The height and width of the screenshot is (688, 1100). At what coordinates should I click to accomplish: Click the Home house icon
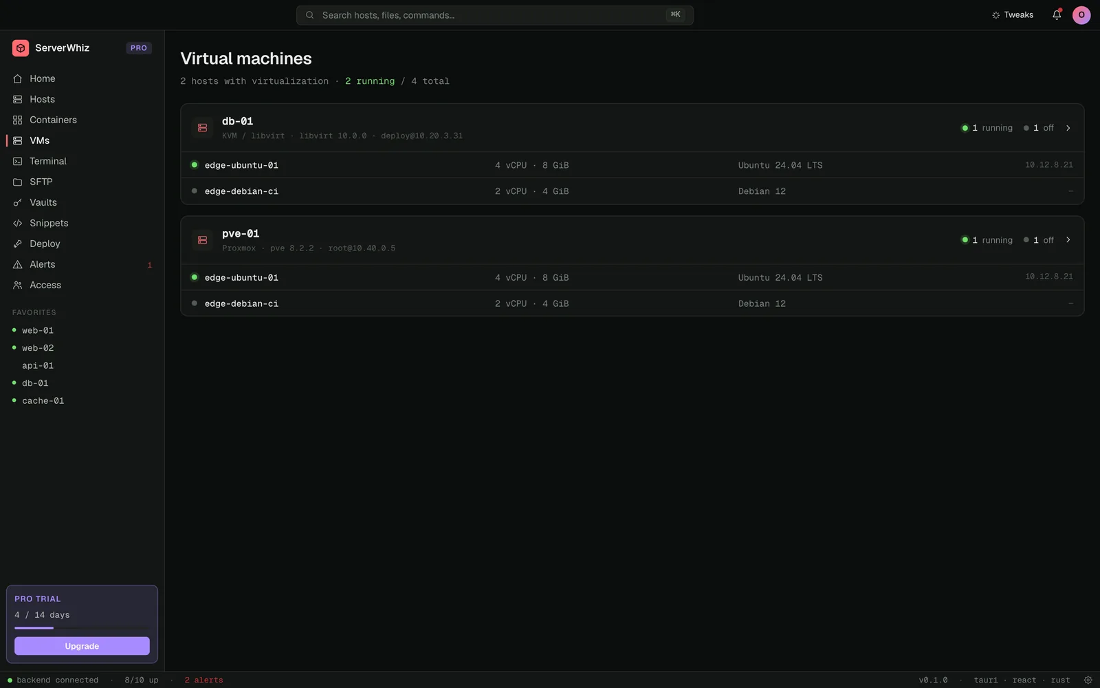point(18,78)
